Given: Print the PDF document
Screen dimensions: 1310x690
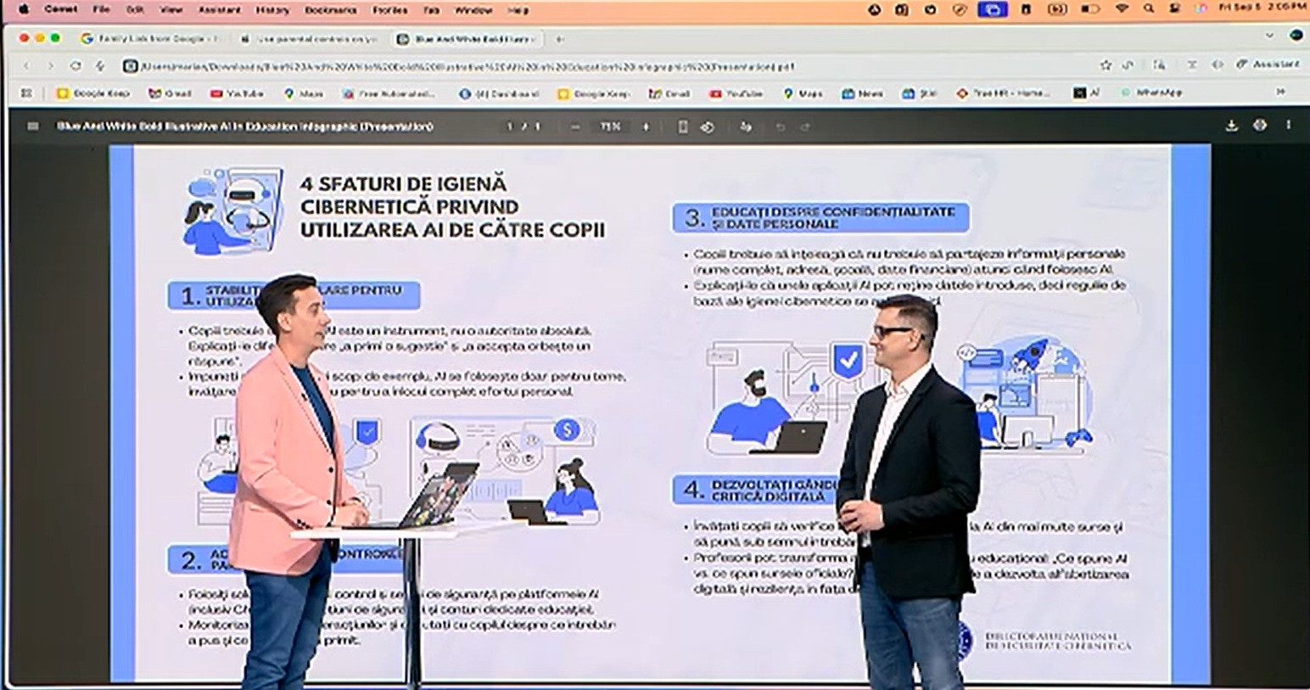Looking at the screenshot, I should click(1260, 126).
